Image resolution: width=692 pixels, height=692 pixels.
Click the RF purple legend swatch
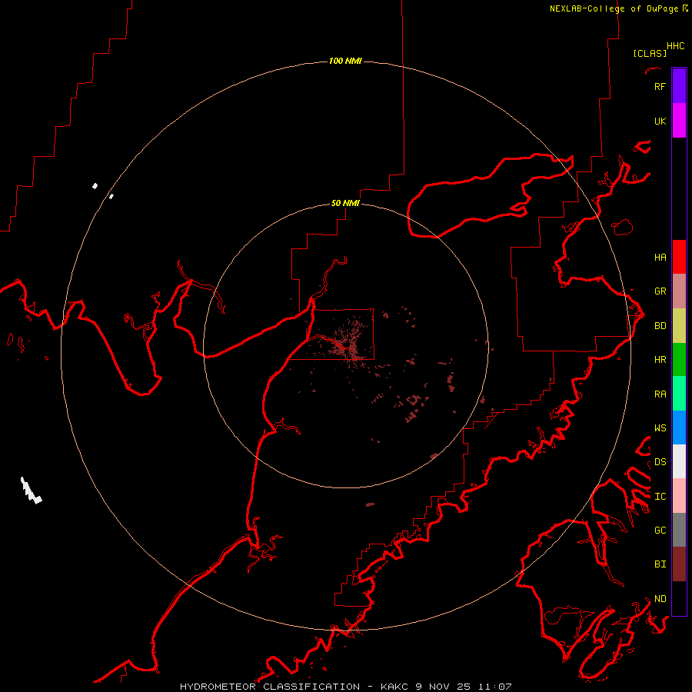(x=679, y=86)
